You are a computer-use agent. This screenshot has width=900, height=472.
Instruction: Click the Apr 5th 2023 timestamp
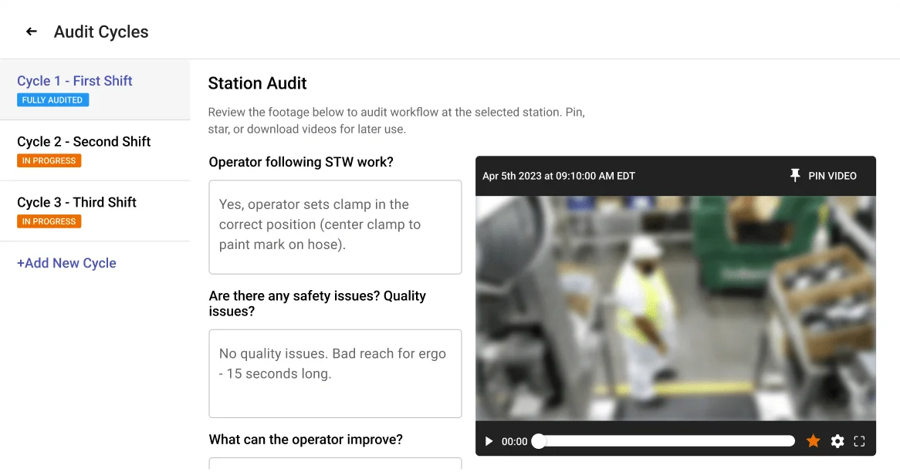pyautogui.click(x=558, y=176)
